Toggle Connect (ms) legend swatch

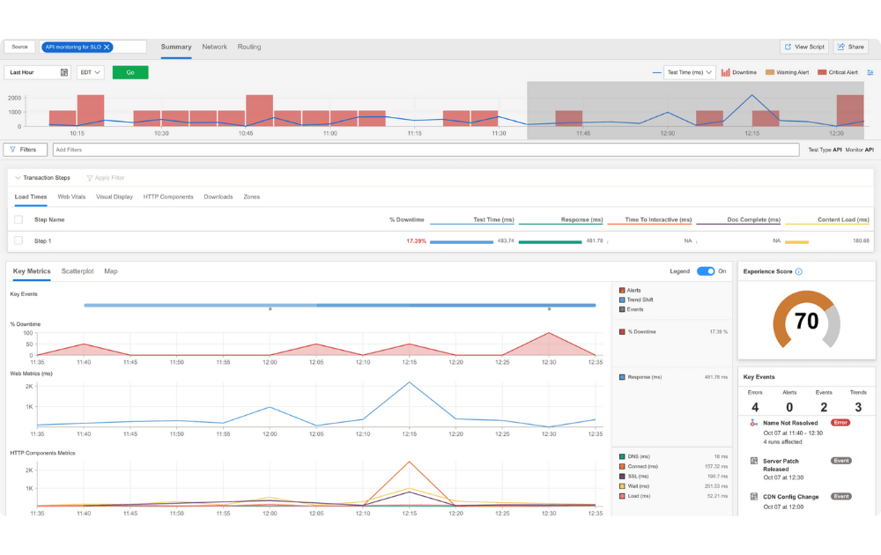(622, 467)
